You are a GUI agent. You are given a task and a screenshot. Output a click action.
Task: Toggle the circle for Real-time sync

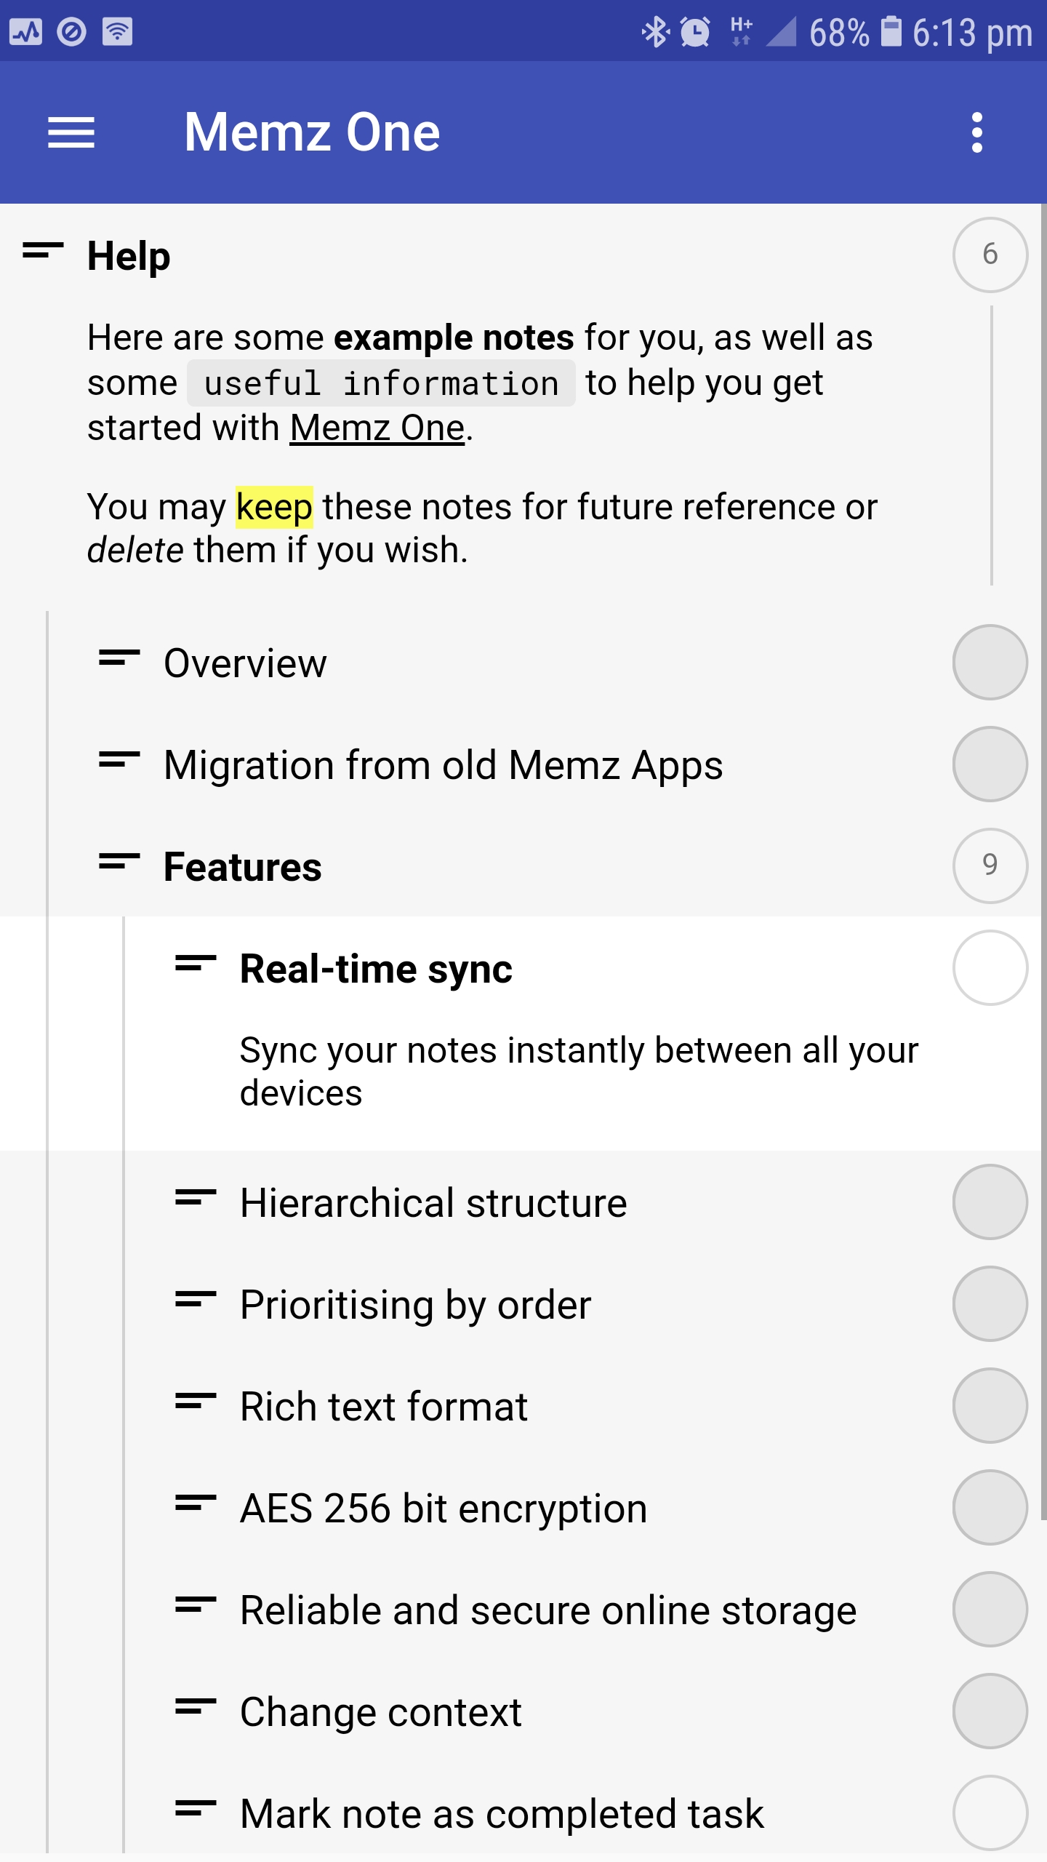pyautogui.click(x=990, y=968)
